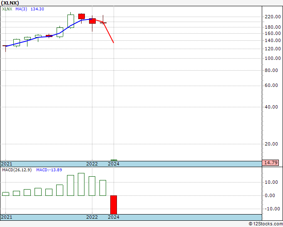Viewport: 283px width, 227px height.
Task: Select the XLNX legend label
Action: [7, 9]
